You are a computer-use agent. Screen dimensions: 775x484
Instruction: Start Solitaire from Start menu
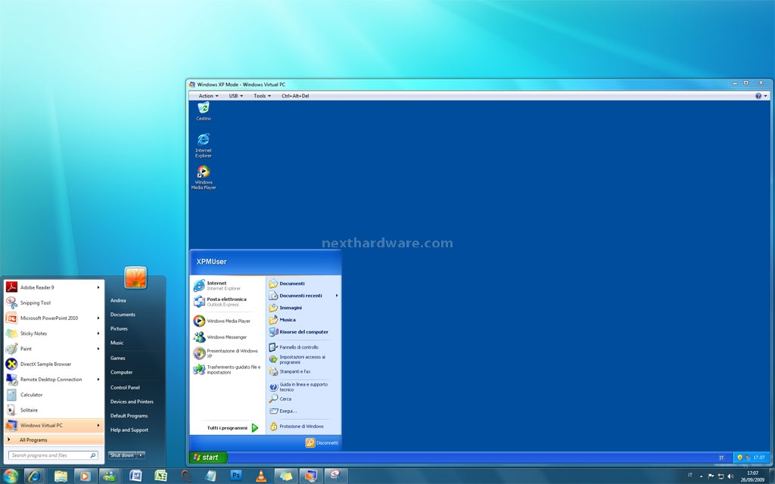click(x=54, y=410)
